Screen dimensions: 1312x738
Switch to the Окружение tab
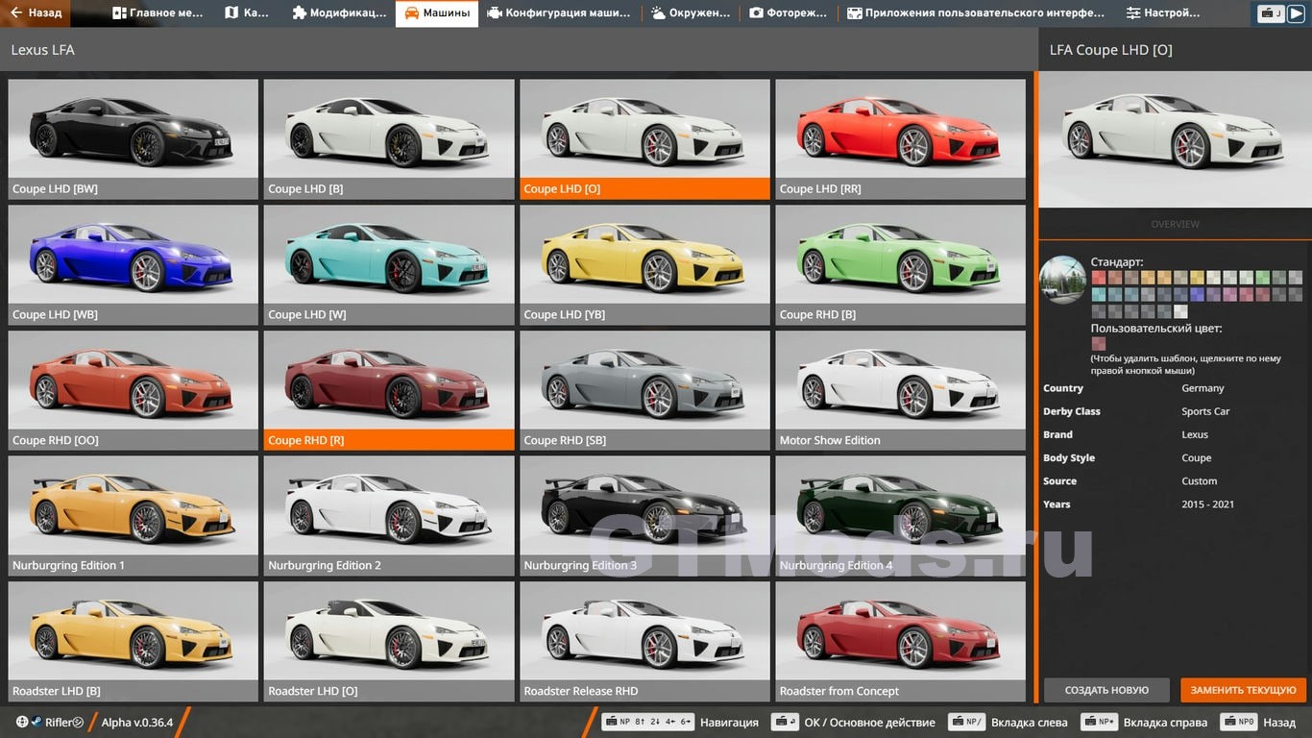[x=692, y=13]
